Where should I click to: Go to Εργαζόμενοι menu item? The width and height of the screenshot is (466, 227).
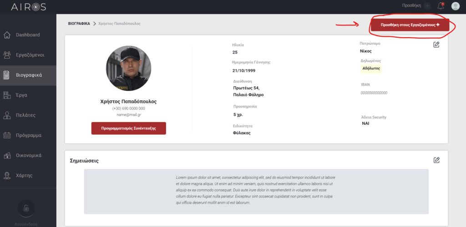[x=30, y=55]
